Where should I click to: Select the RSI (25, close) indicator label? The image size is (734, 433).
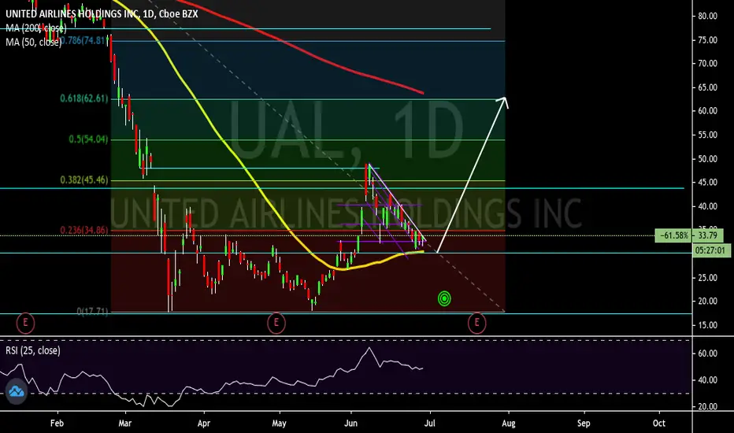(x=33, y=350)
